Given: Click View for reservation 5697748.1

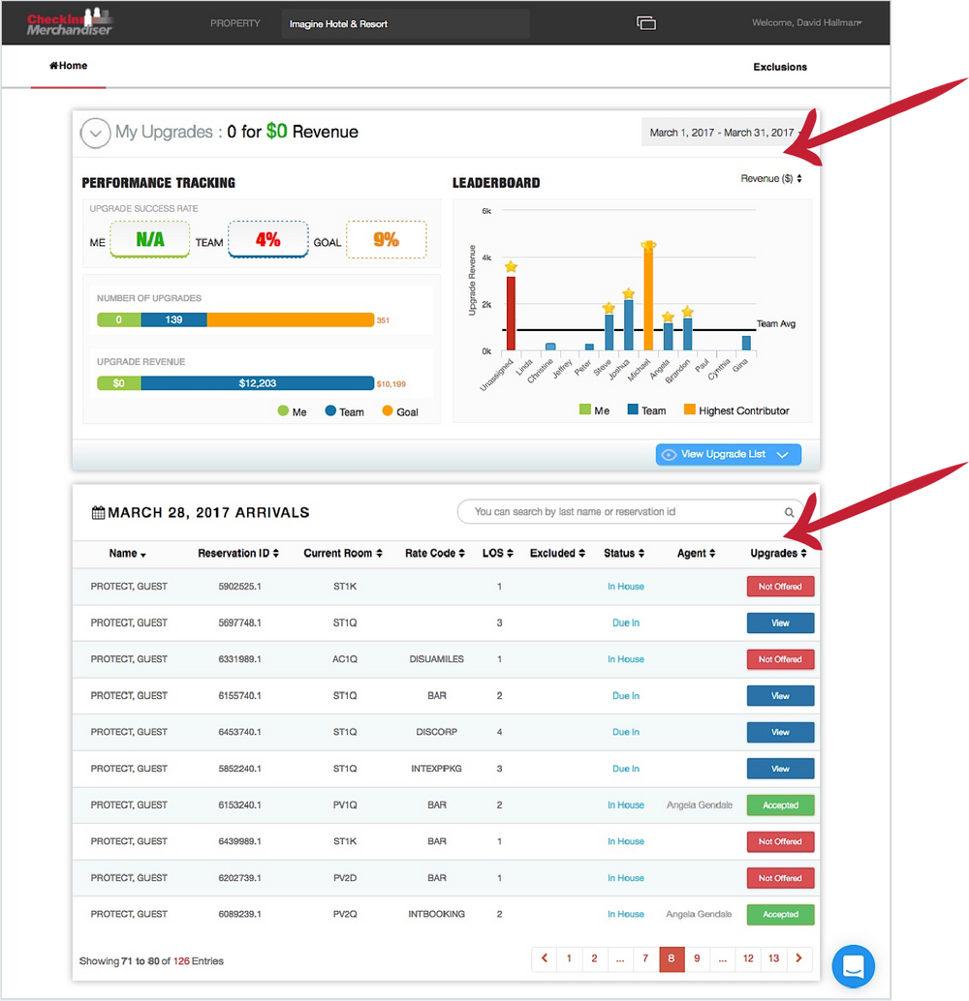Looking at the screenshot, I should [780, 622].
